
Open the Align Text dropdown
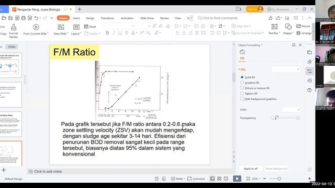(x=241, y=26)
